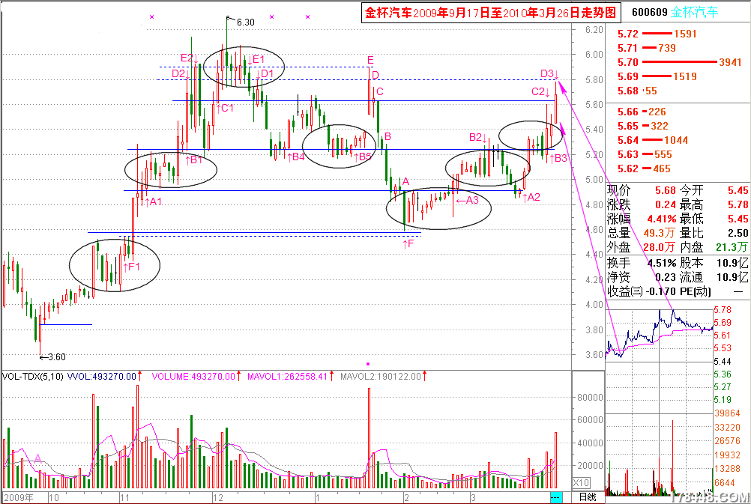This screenshot has height=504, width=751.
Task: Click the month 2 marker on the time axis
Action: point(406,497)
